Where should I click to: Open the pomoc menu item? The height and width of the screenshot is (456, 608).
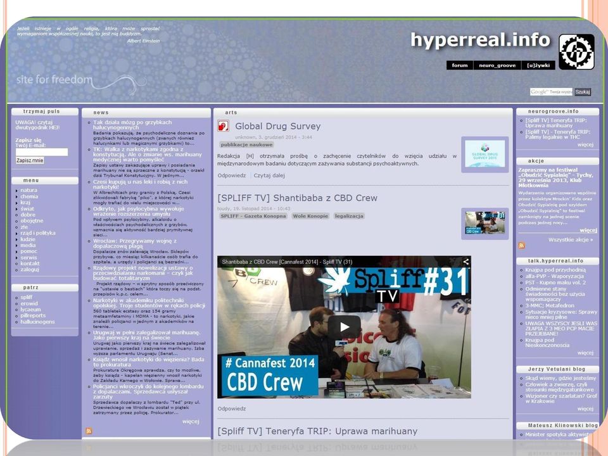(28, 251)
